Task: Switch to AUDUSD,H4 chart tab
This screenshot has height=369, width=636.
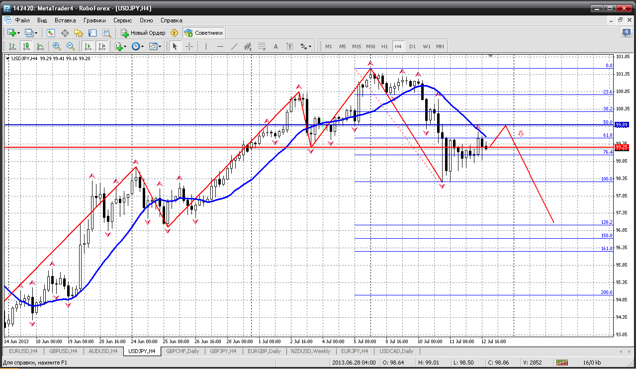Action: pos(102,351)
